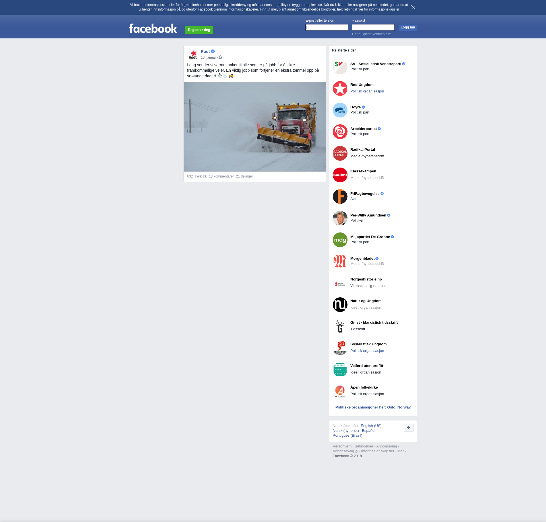Open the Rød Ungdom star logo
This screenshot has height=522, width=546.
(x=340, y=88)
